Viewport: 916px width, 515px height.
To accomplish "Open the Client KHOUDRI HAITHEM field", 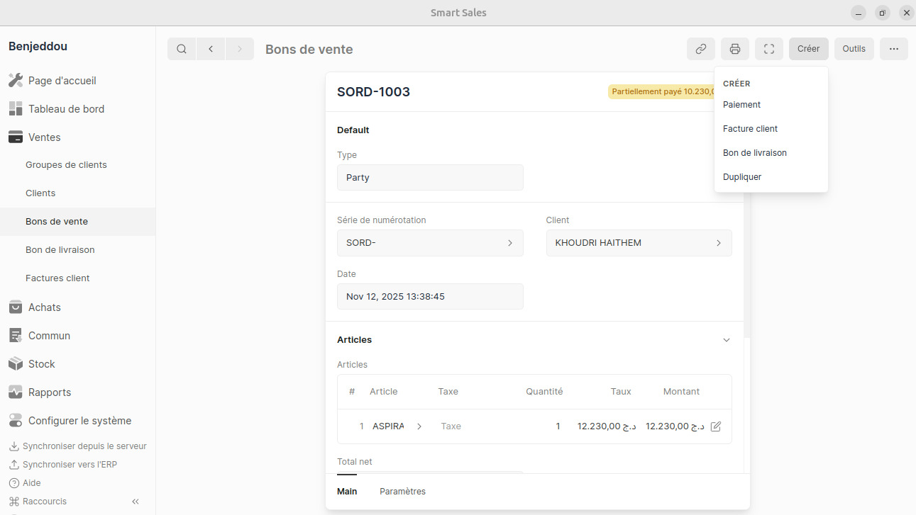I will tap(638, 243).
